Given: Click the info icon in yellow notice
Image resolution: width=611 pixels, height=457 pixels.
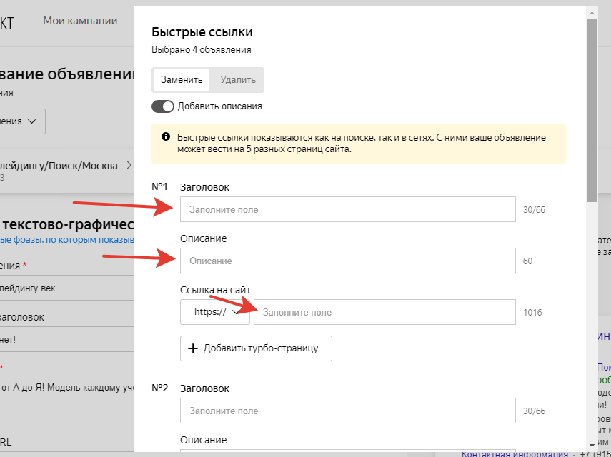Looking at the screenshot, I should point(165,136).
